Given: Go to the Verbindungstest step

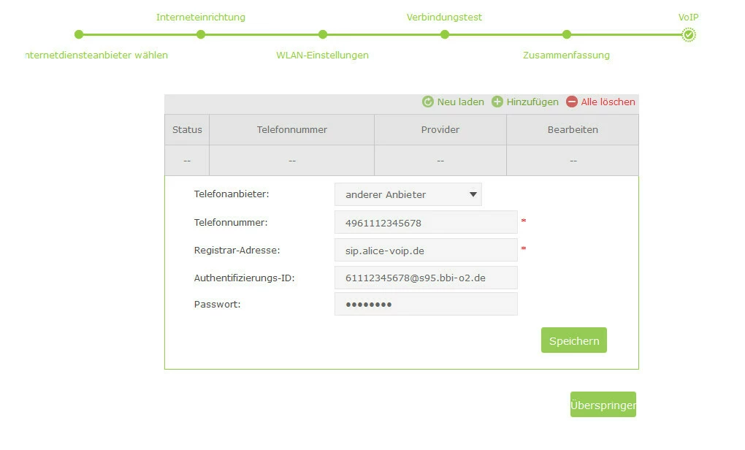Looking at the screenshot, I should [444, 17].
